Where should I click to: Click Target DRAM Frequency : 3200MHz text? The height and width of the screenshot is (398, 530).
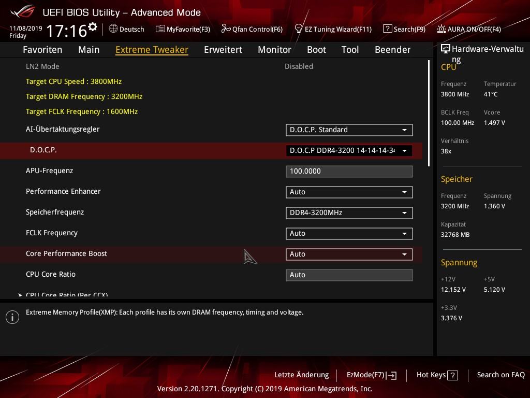[x=84, y=96]
